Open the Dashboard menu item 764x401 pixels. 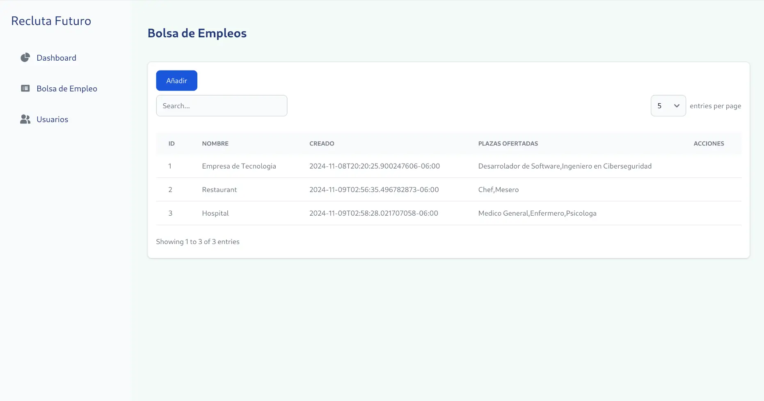click(56, 58)
